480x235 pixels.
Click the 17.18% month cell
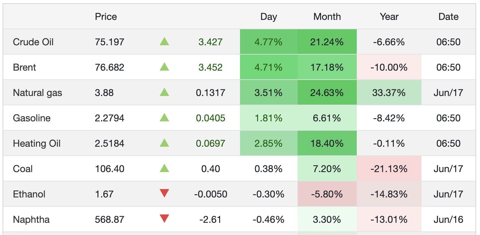click(327, 67)
